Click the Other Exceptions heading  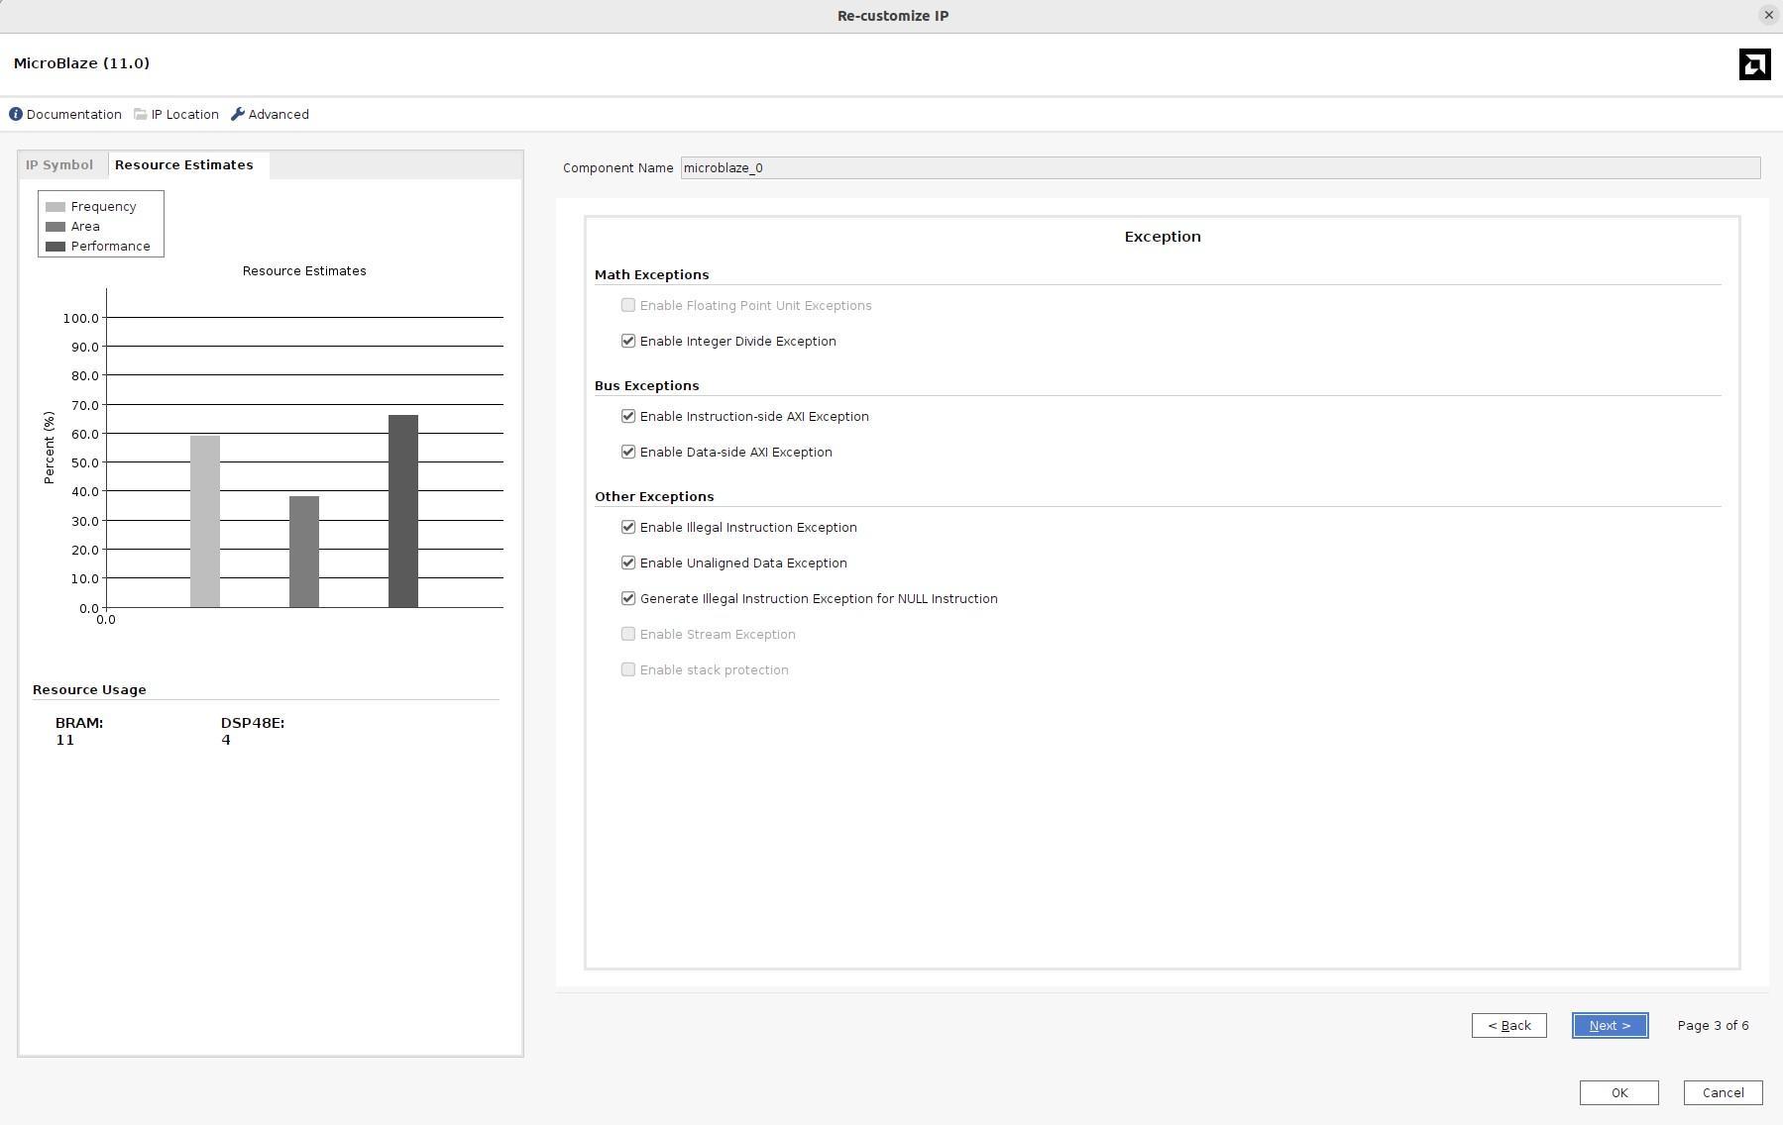[x=654, y=497]
